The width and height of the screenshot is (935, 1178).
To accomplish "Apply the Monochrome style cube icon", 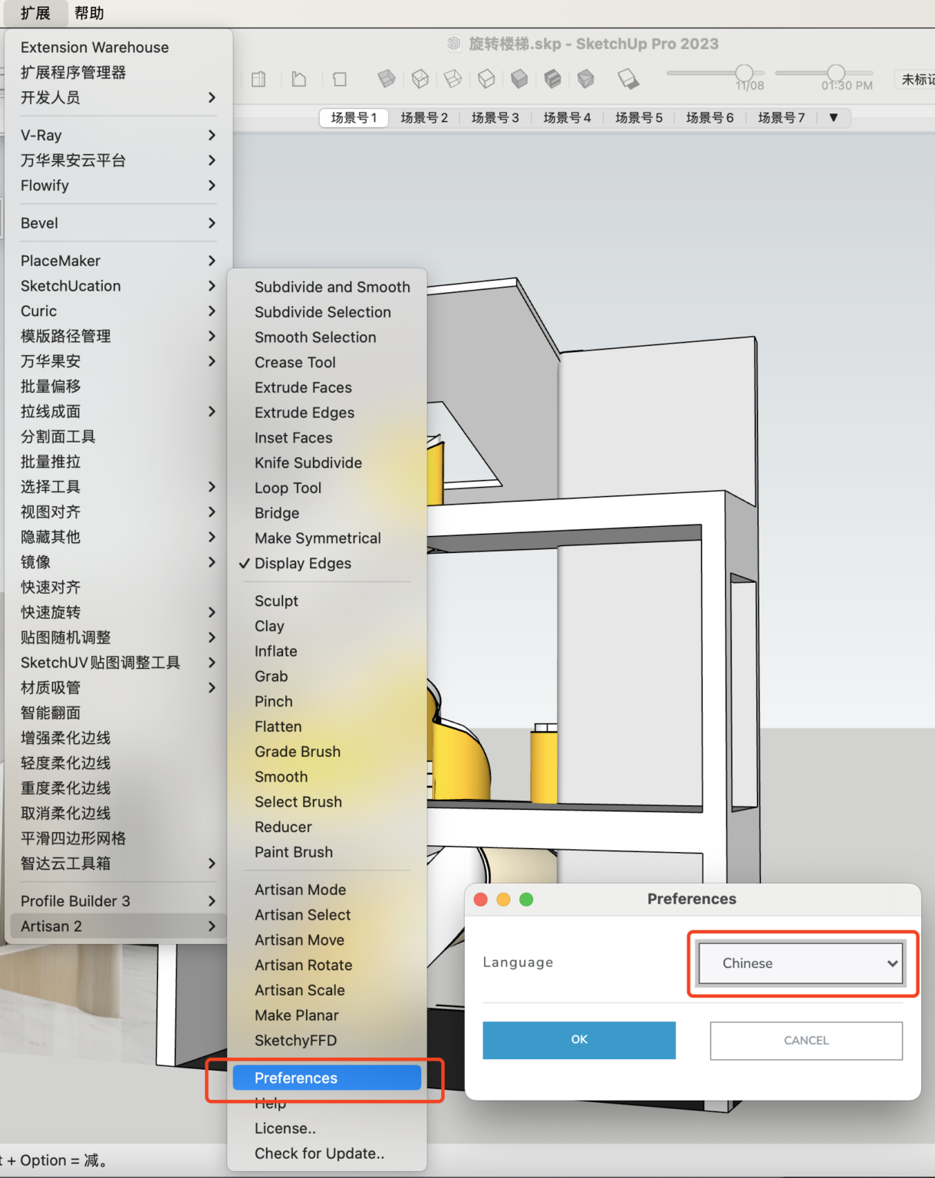I will [x=586, y=78].
